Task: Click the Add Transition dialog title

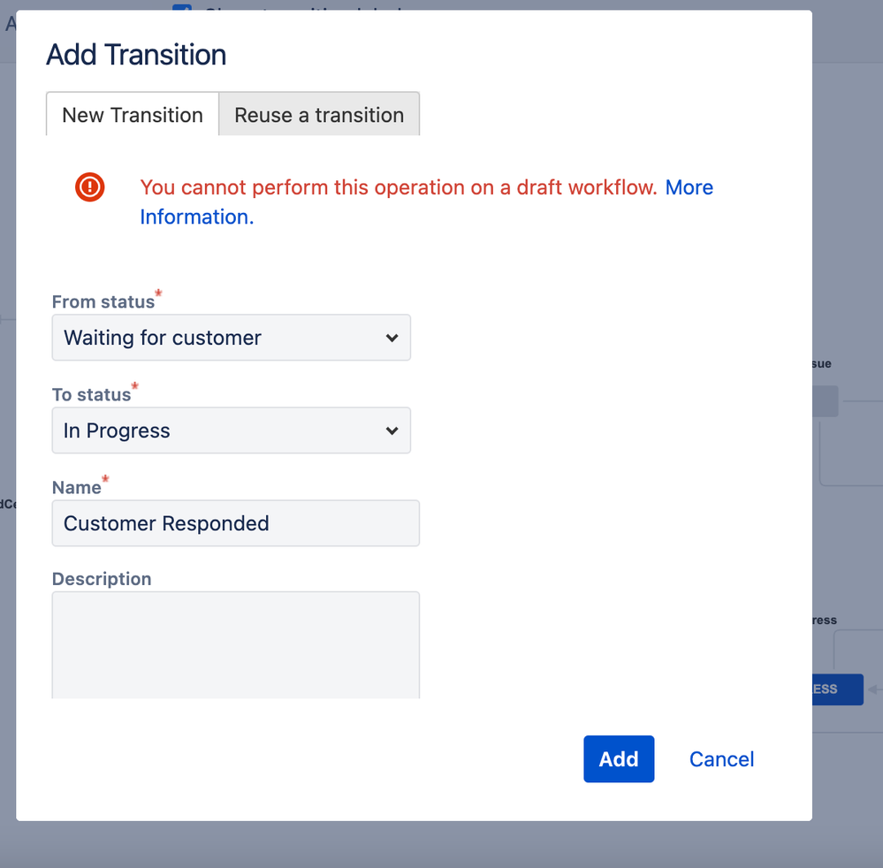Action: click(136, 55)
